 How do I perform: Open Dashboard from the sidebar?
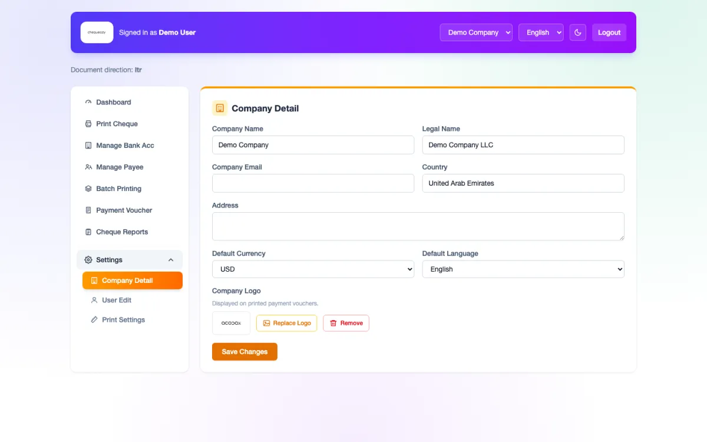point(130,102)
